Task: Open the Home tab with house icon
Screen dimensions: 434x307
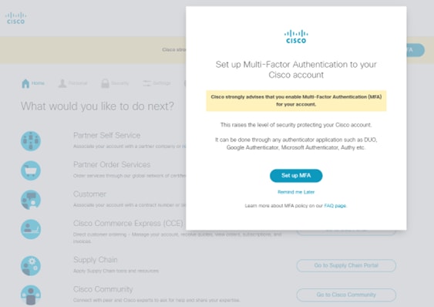Action: click(33, 83)
